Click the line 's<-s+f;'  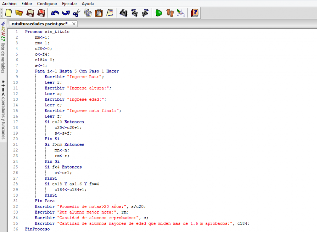[x=63, y=133]
